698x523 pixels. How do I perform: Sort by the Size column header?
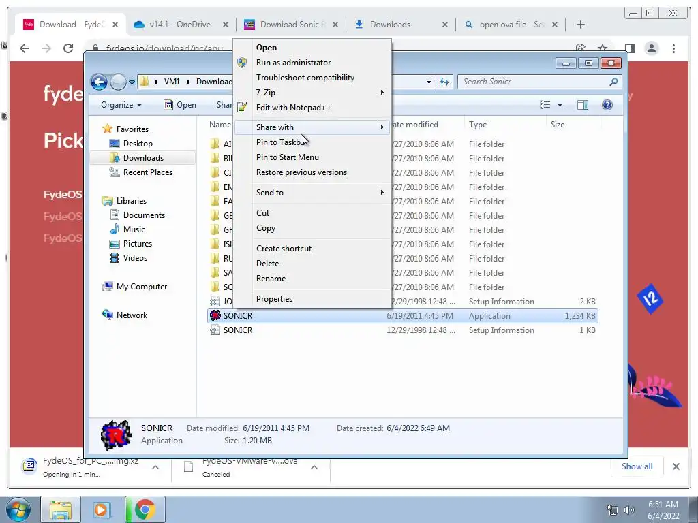point(573,125)
